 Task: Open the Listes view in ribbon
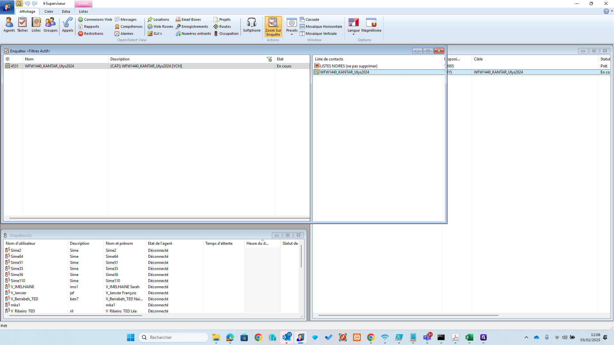pos(36,25)
